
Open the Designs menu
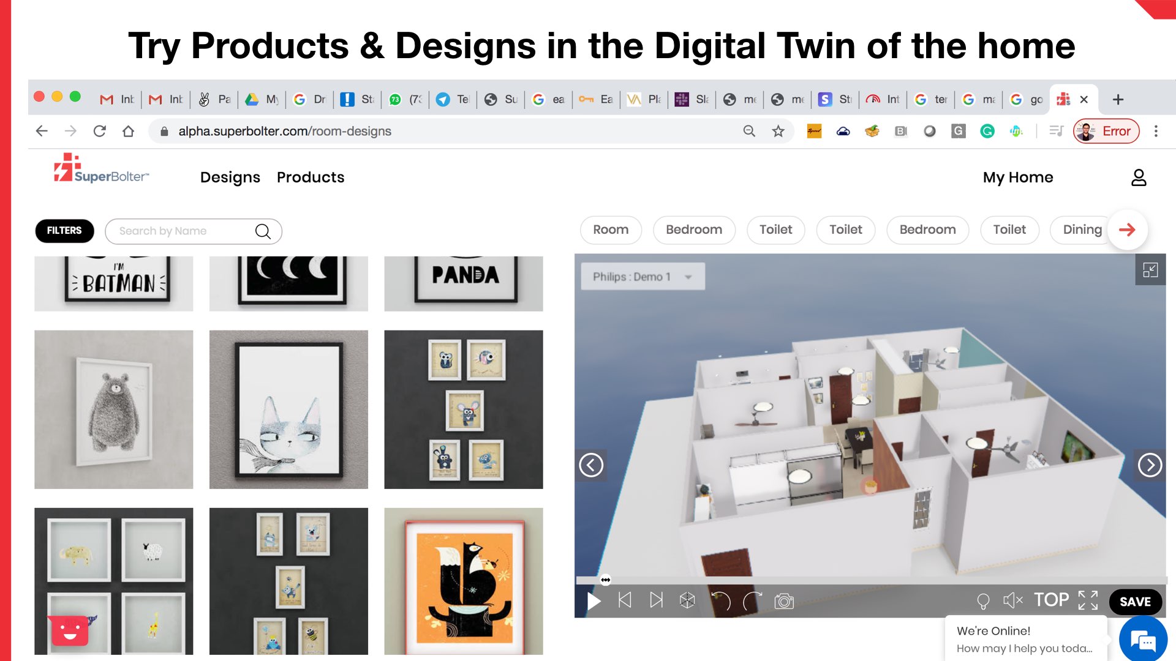pyautogui.click(x=230, y=177)
